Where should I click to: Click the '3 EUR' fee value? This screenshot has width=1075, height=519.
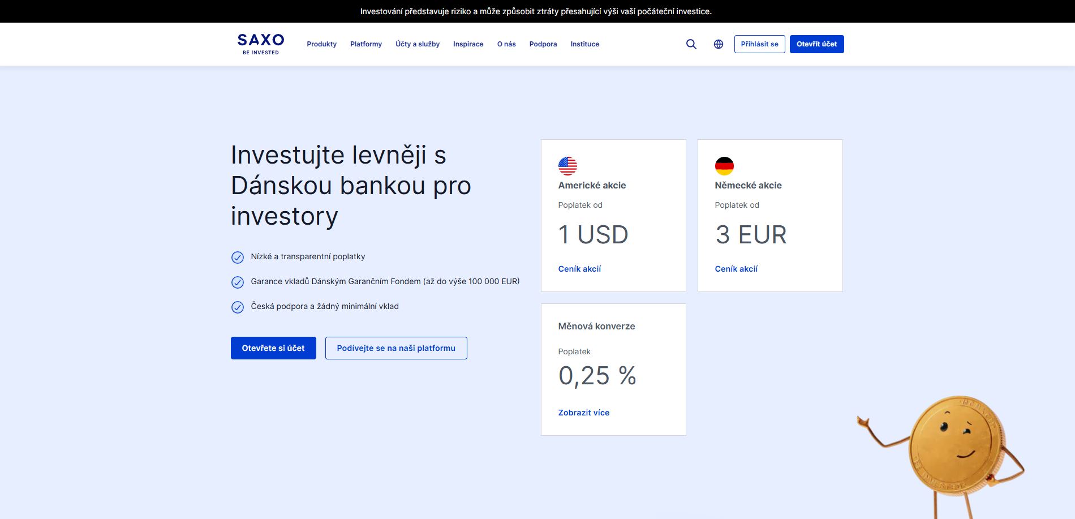(x=751, y=235)
